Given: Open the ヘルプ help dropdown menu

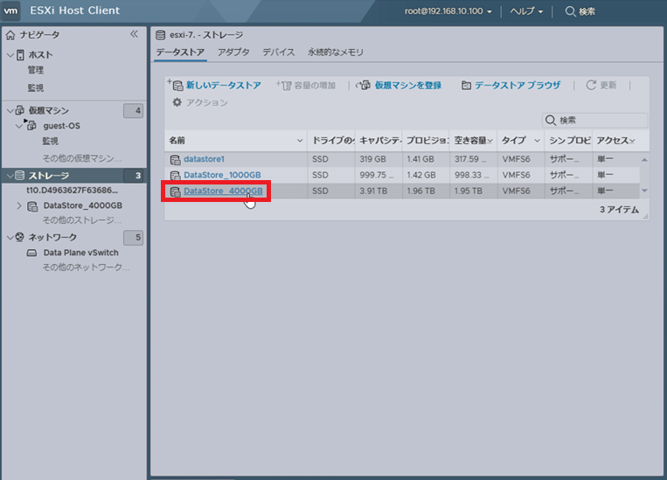Looking at the screenshot, I should coord(527,11).
